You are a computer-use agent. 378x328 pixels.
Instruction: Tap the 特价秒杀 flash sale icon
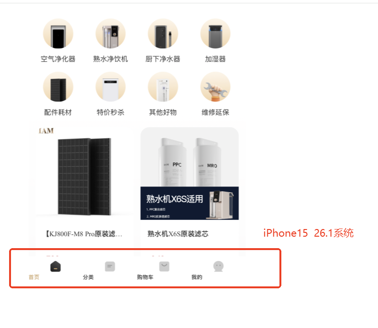pos(111,87)
